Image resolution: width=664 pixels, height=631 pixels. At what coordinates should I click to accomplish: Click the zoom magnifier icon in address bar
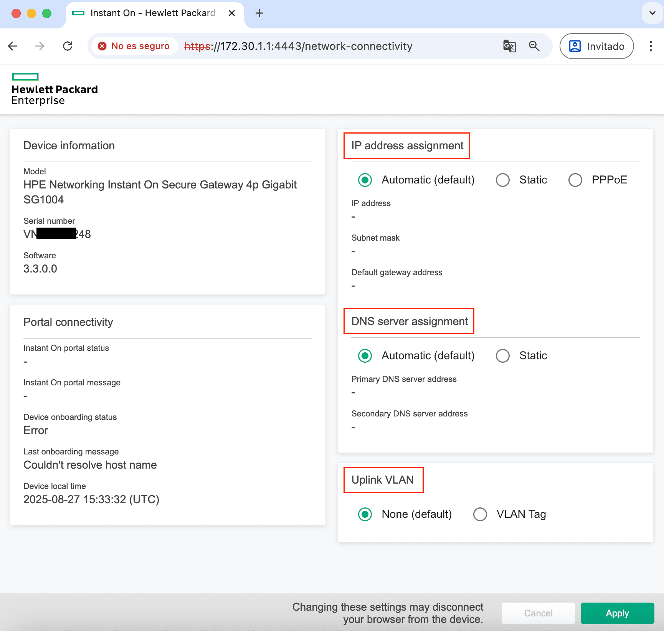click(534, 46)
